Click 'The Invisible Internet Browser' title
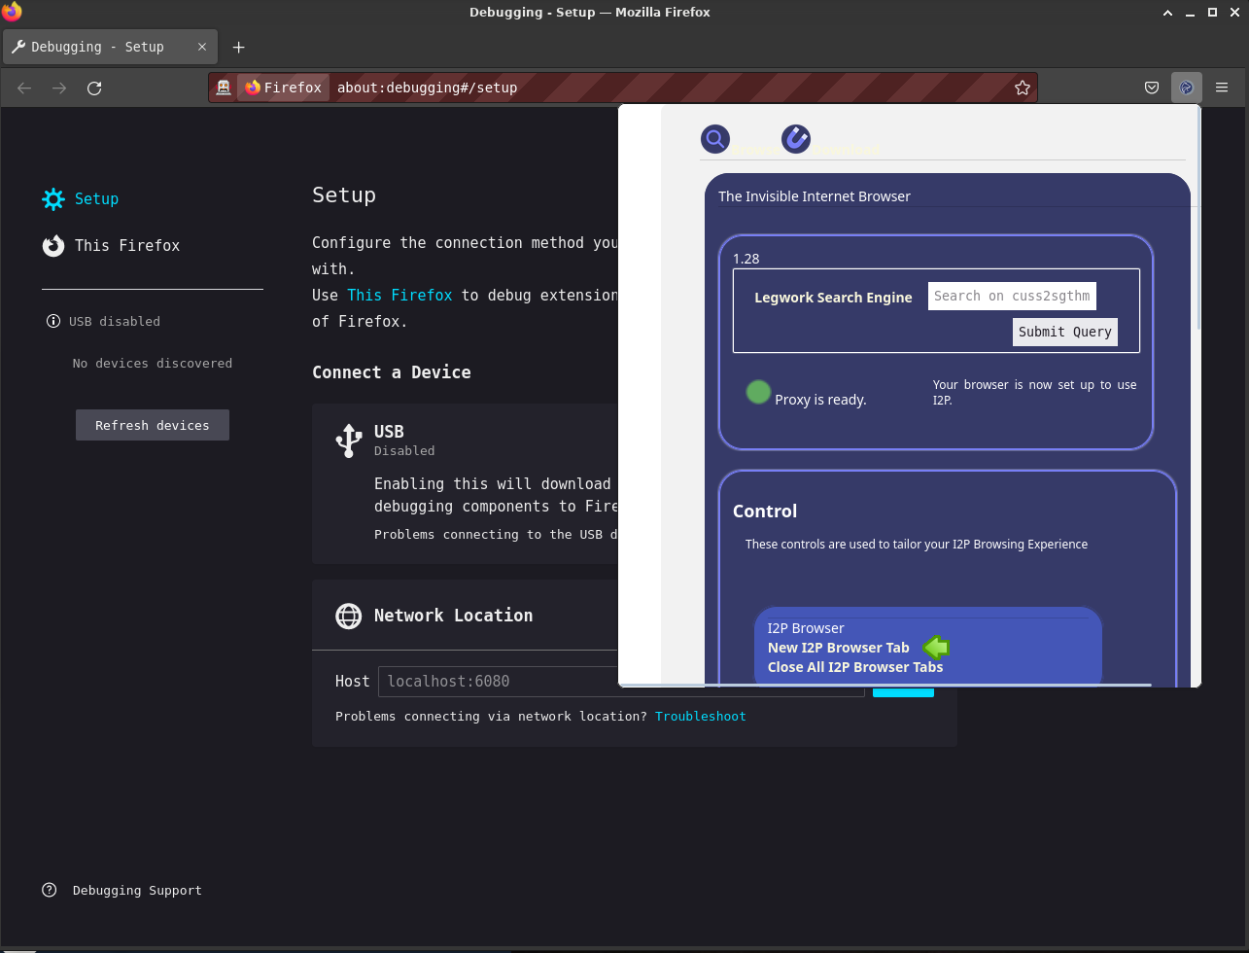 pos(815,196)
